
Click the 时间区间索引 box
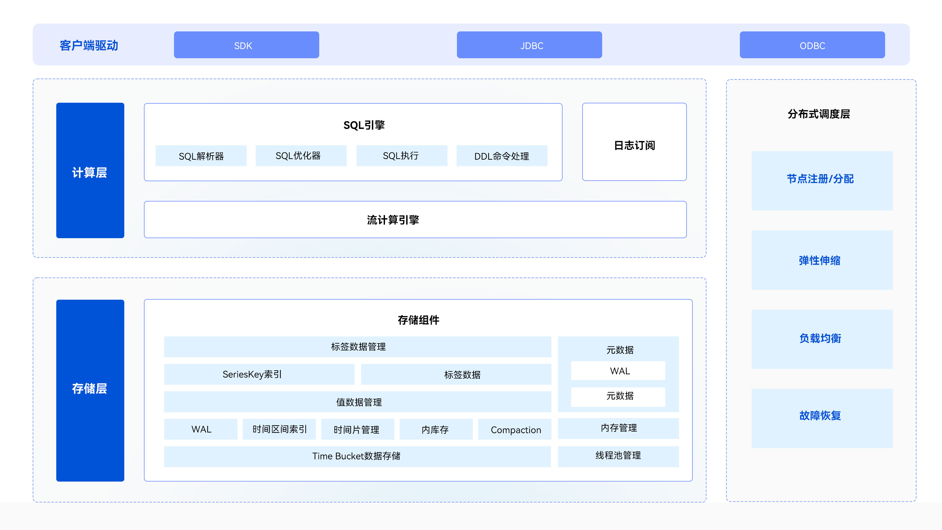279,429
